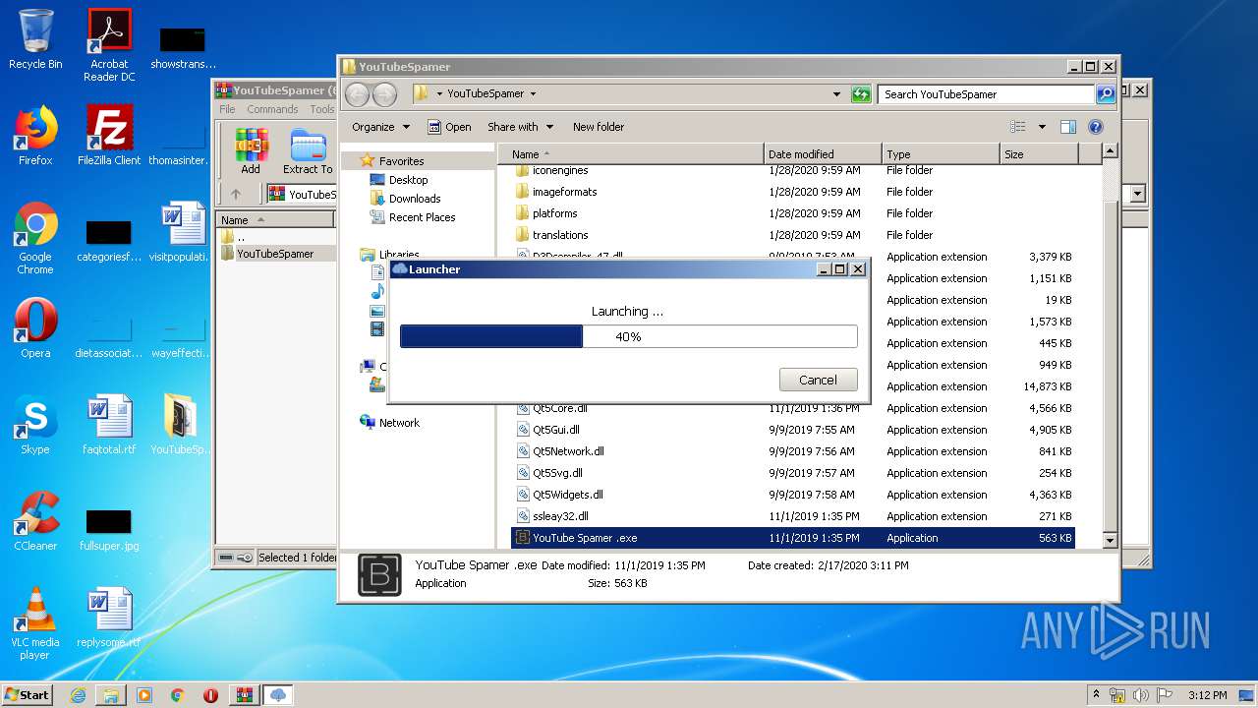Open WinRAR Tools menu
The height and width of the screenshot is (708, 1258).
click(321, 109)
